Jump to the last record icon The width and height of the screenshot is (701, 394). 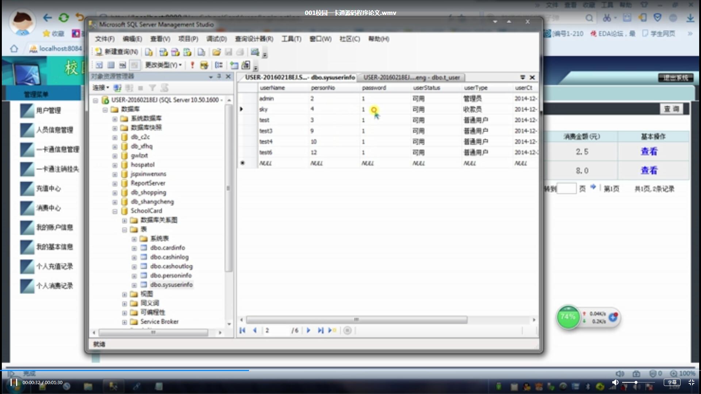320,331
